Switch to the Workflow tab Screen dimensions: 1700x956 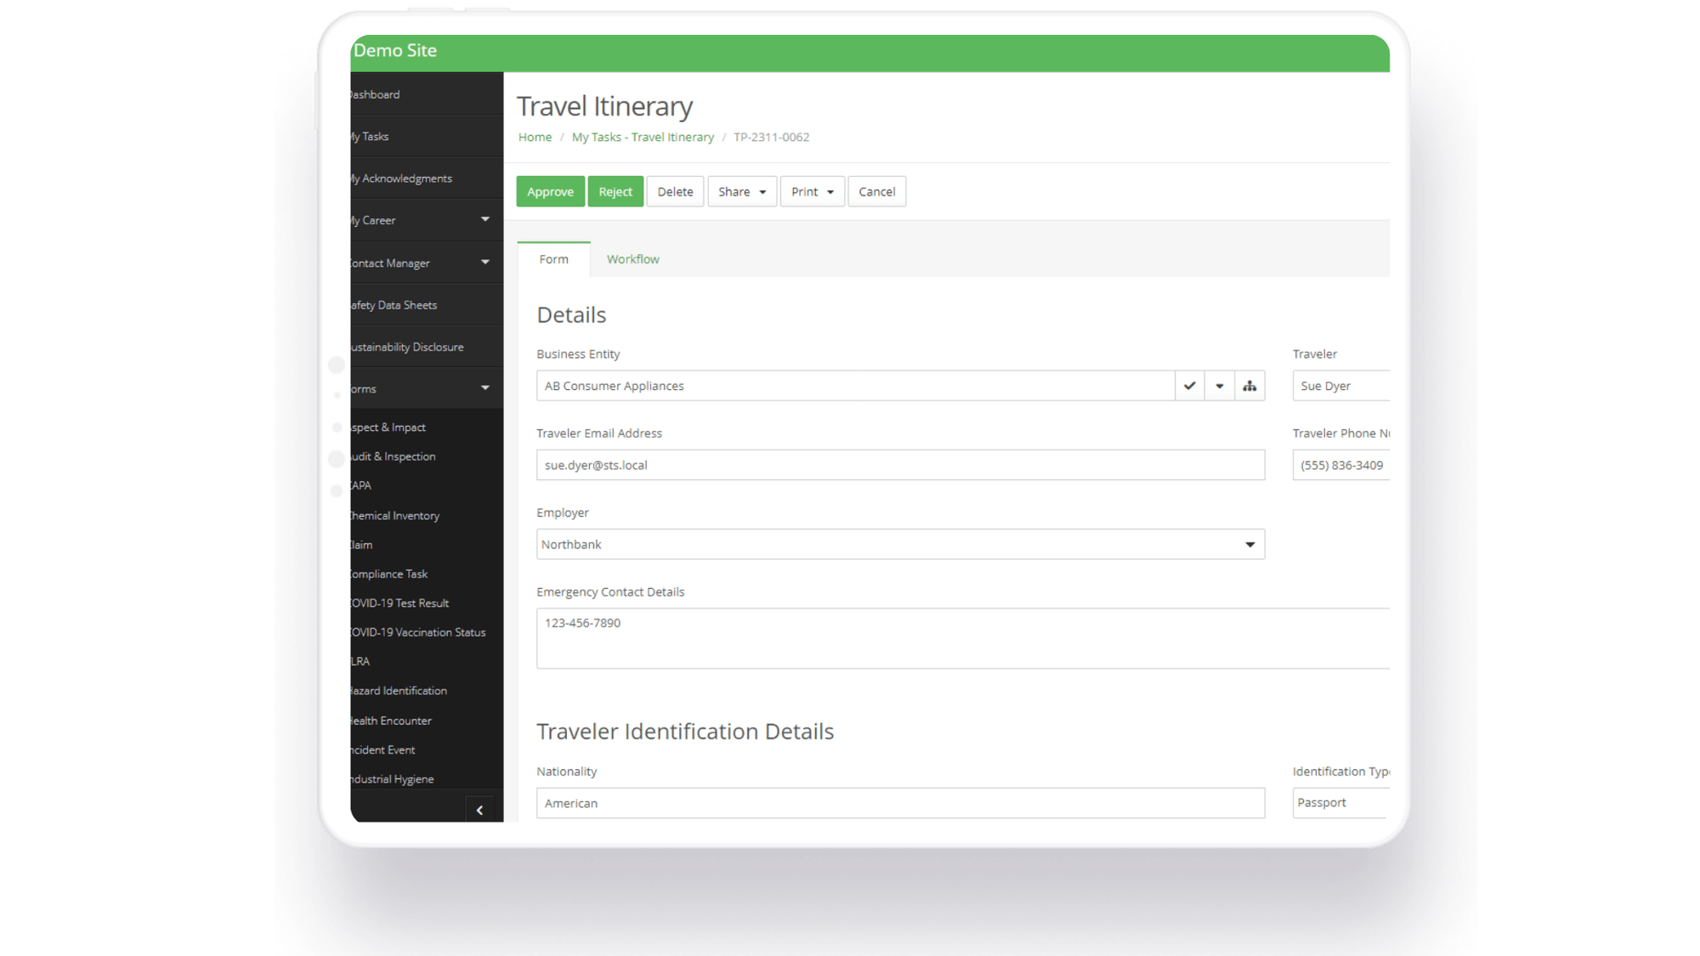632,259
